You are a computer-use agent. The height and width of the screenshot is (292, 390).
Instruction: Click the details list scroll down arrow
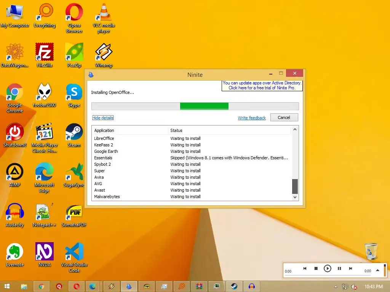[295, 197]
